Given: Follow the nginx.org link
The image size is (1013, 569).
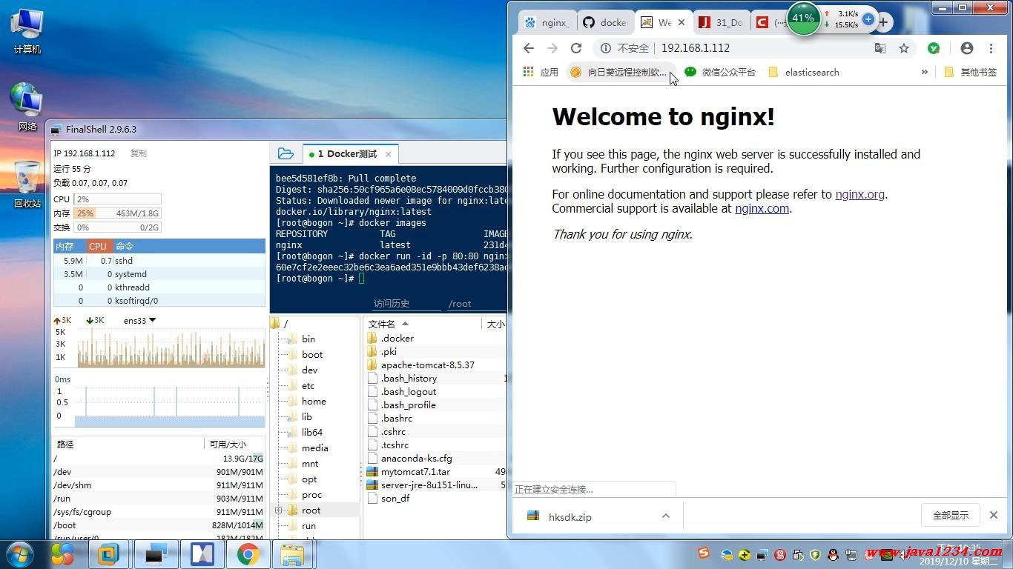Looking at the screenshot, I should 859,195.
